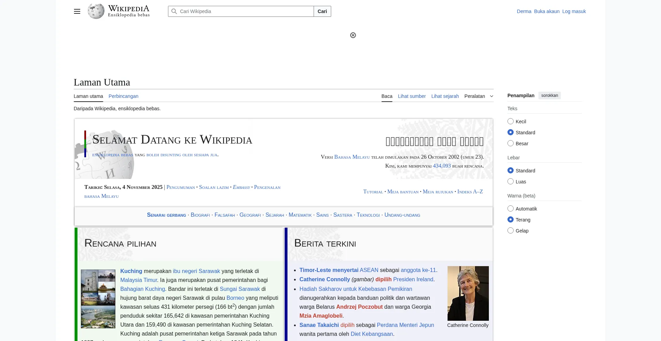Choose the Luas width option
661x341 pixels.
(511, 182)
